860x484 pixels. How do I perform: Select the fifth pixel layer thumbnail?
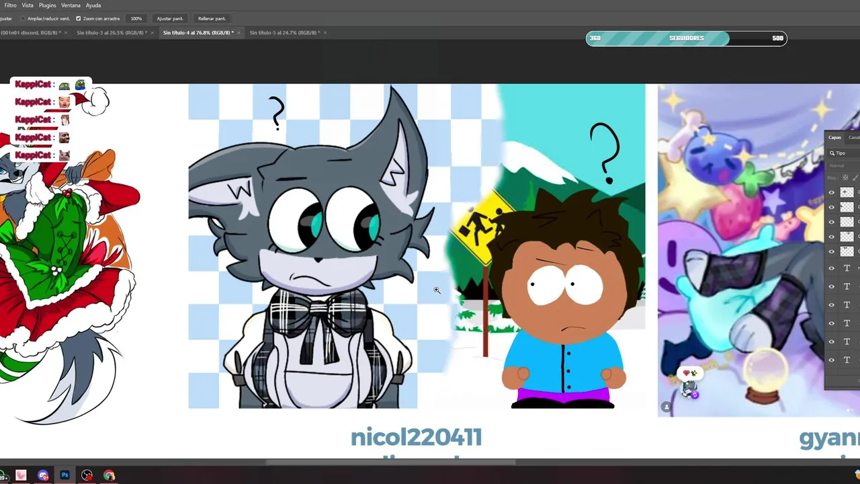pyautogui.click(x=847, y=251)
